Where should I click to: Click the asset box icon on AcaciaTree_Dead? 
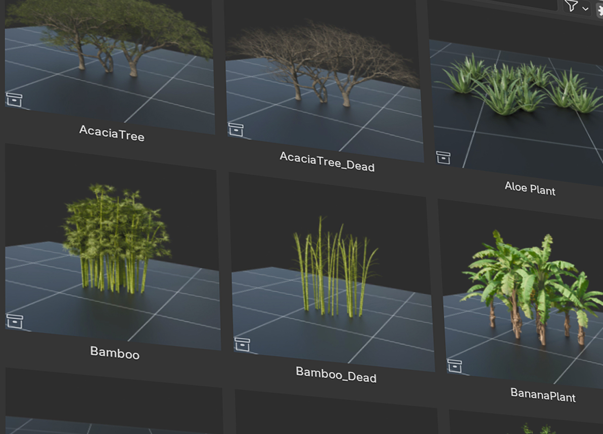[x=236, y=129]
